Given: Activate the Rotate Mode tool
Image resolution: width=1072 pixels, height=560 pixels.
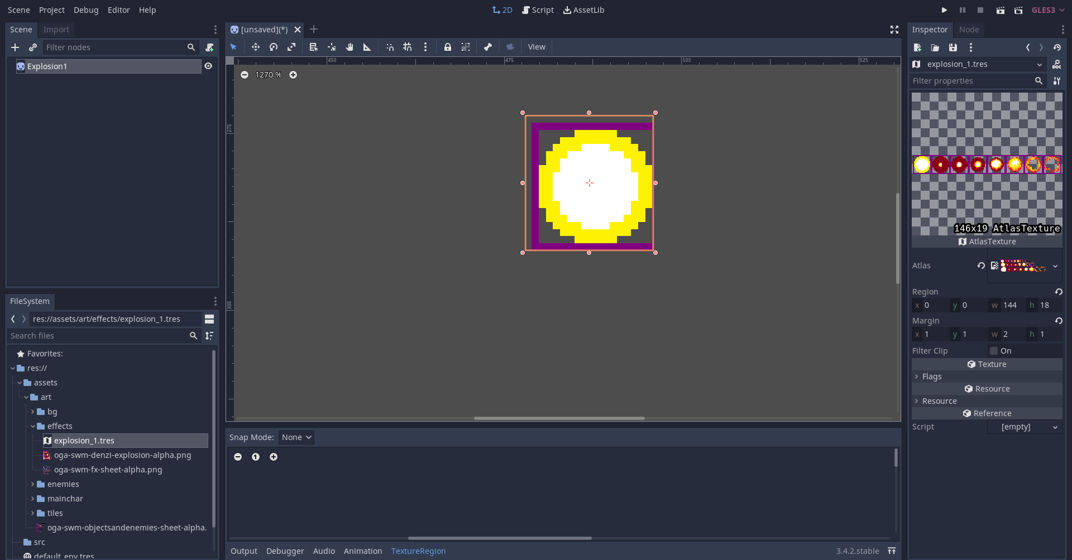Looking at the screenshot, I should coord(274,47).
